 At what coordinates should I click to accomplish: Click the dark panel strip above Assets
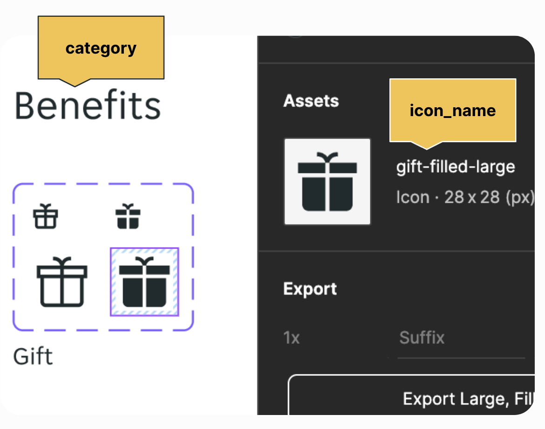pyautogui.click(x=396, y=49)
